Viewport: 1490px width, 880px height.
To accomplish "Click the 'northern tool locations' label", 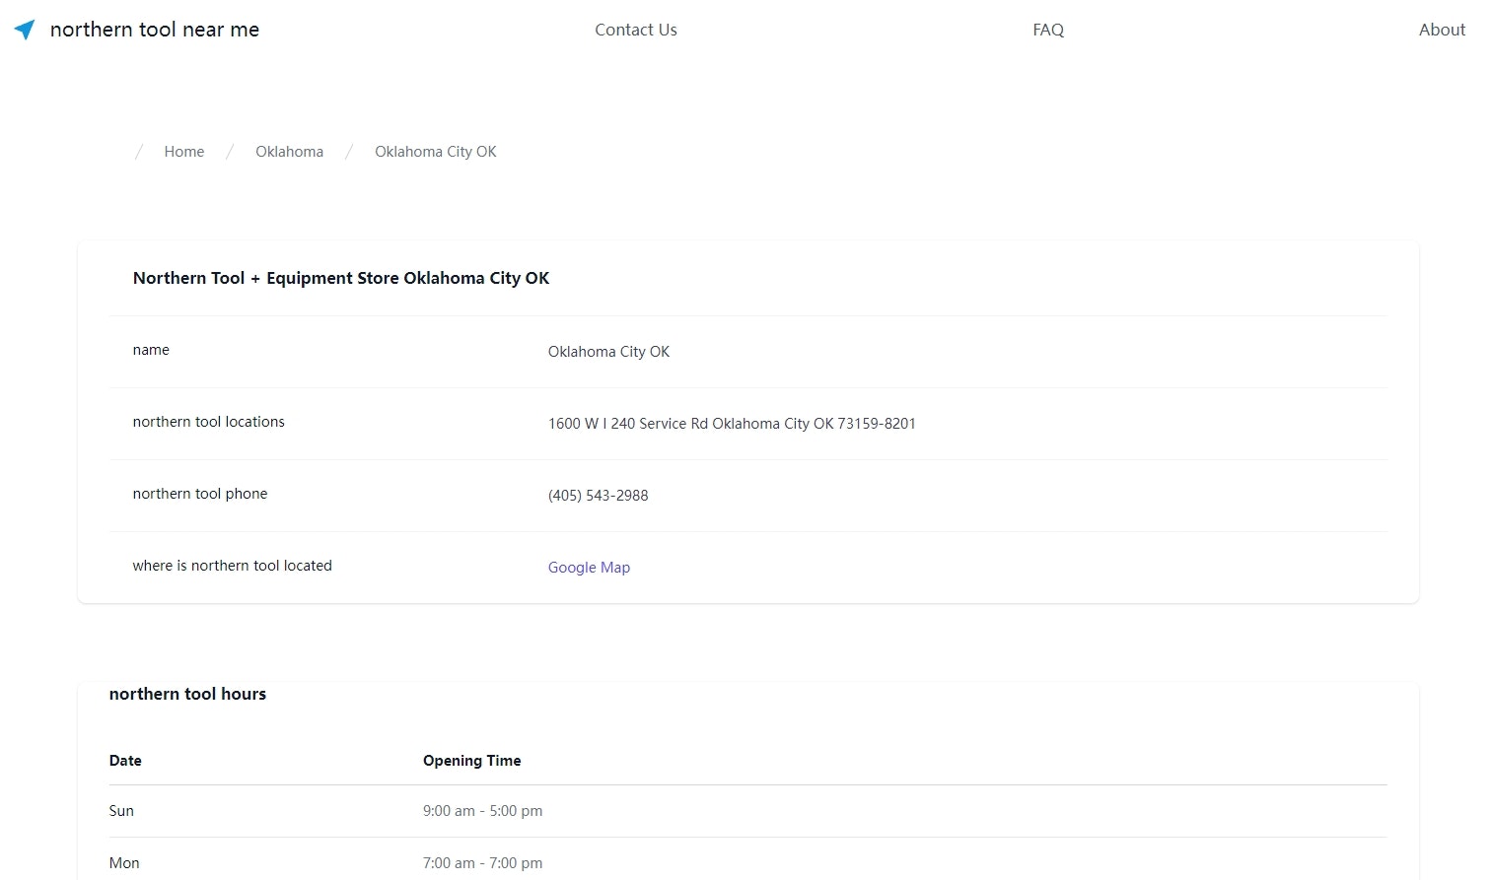I will click(x=208, y=422).
